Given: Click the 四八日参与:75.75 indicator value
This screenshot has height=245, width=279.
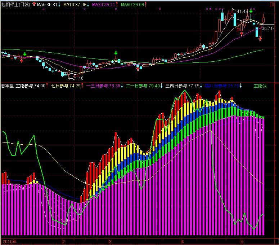Looking at the screenshot, I should (x=222, y=86).
